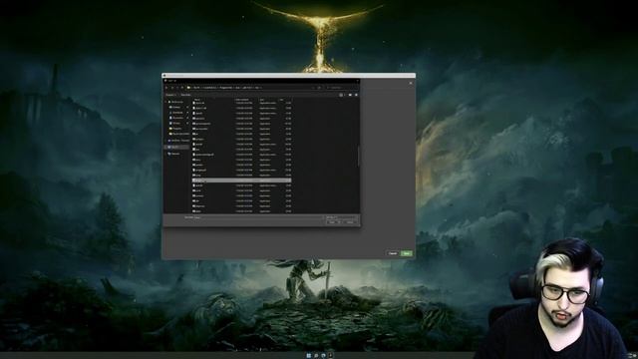Click the up-one-level arrow in file dialog

[x=182, y=88]
